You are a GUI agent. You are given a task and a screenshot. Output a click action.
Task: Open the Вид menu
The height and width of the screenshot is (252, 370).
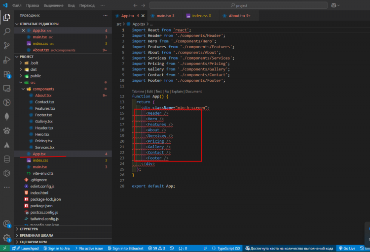click(71, 5)
